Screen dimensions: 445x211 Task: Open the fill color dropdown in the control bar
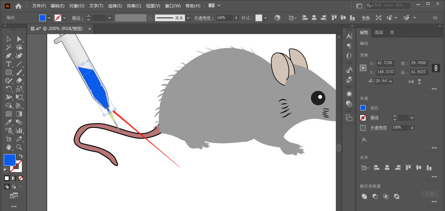(x=49, y=18)
